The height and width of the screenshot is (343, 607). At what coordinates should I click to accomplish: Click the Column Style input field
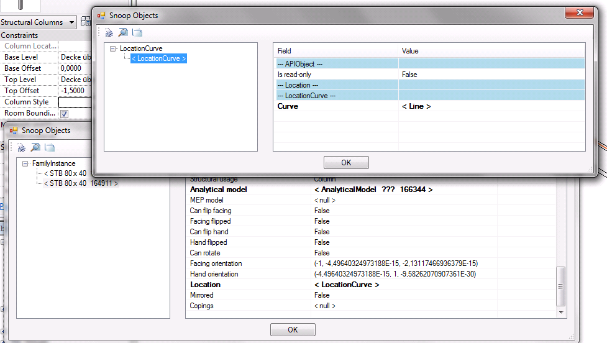coord(75,102)
